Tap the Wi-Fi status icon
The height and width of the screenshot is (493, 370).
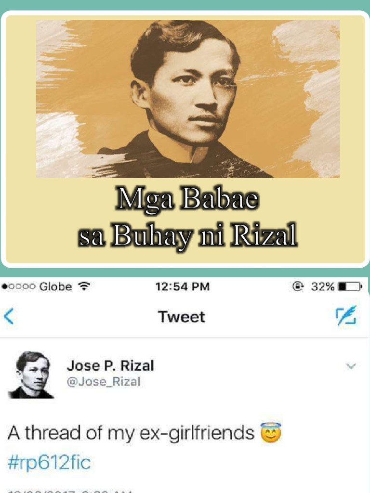point(84,286)
